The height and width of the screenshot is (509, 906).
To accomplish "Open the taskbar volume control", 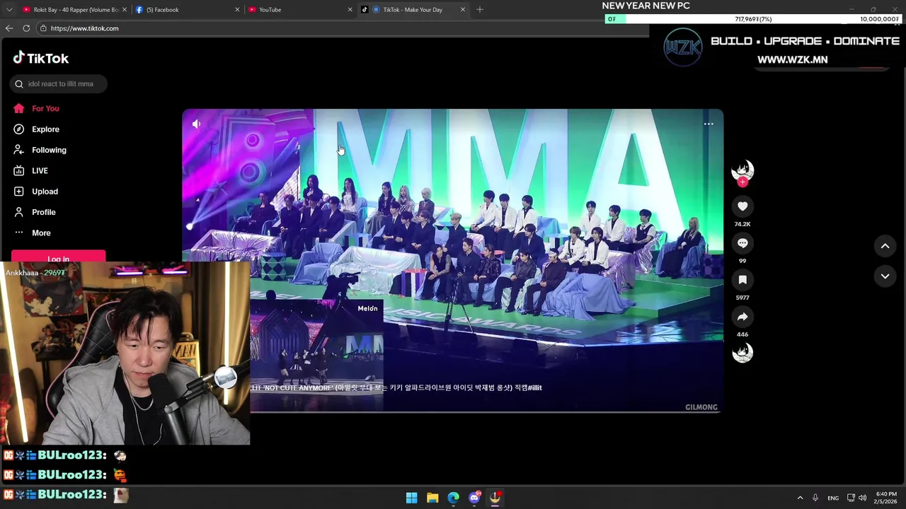I will [862, 498].
